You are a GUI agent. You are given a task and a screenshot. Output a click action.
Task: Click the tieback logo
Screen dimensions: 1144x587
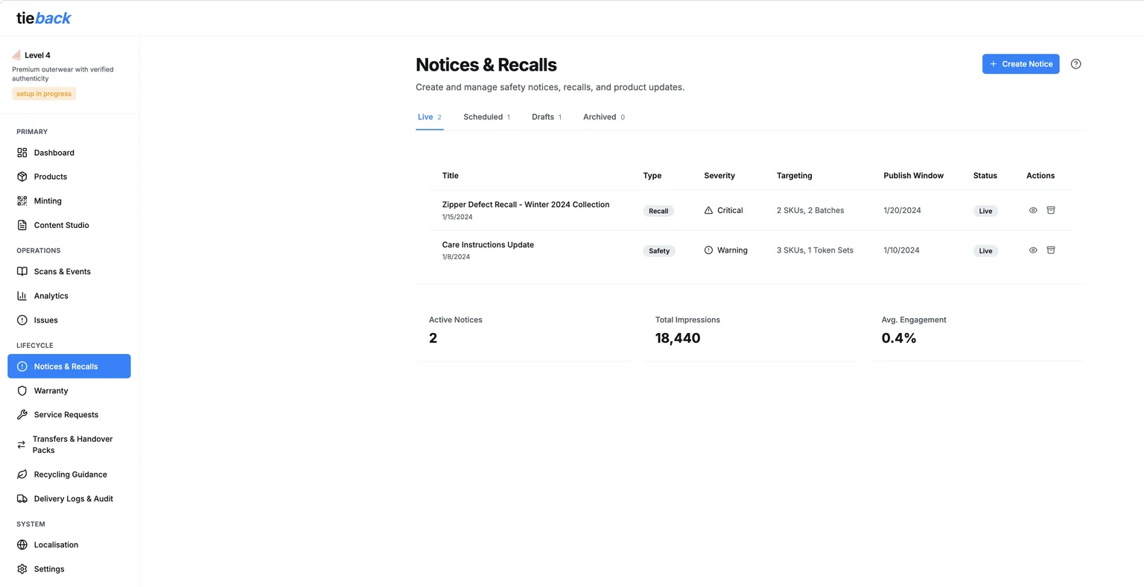pos(43,18)
